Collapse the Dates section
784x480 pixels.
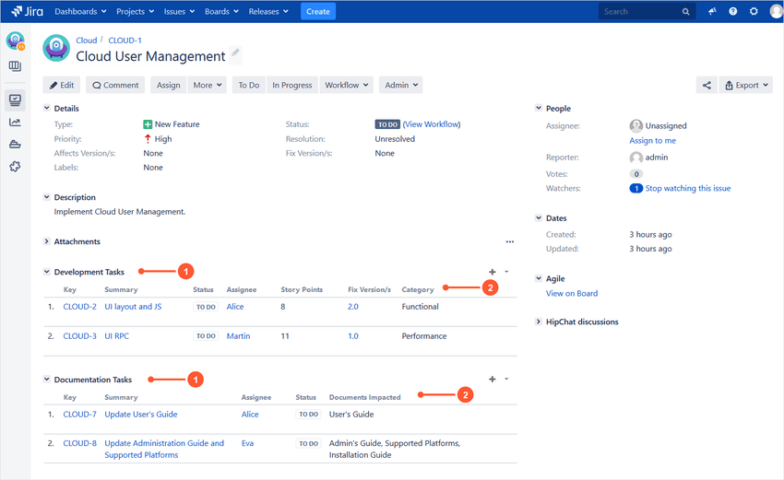pyautogui.click(x=539, y=217)
